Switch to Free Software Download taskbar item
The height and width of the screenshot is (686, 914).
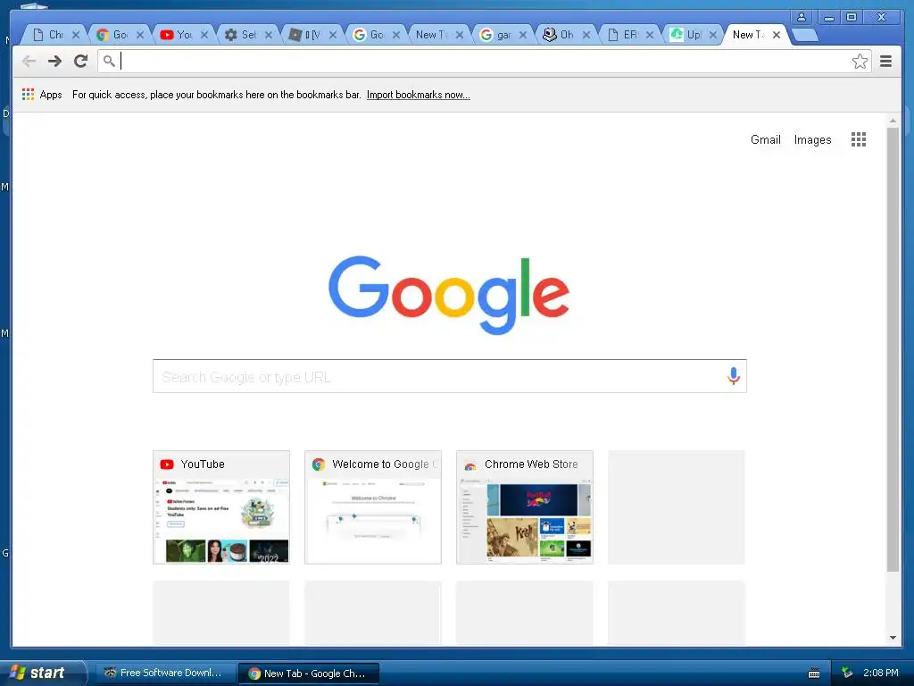point(163,673)
